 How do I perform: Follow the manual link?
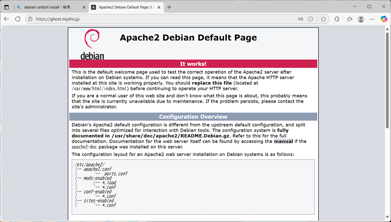(x=283, y=141)
